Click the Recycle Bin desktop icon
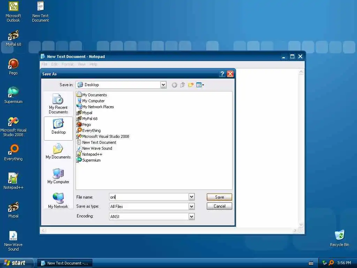The height and width of the screenshot is (268, 357). tap(340, 238)
